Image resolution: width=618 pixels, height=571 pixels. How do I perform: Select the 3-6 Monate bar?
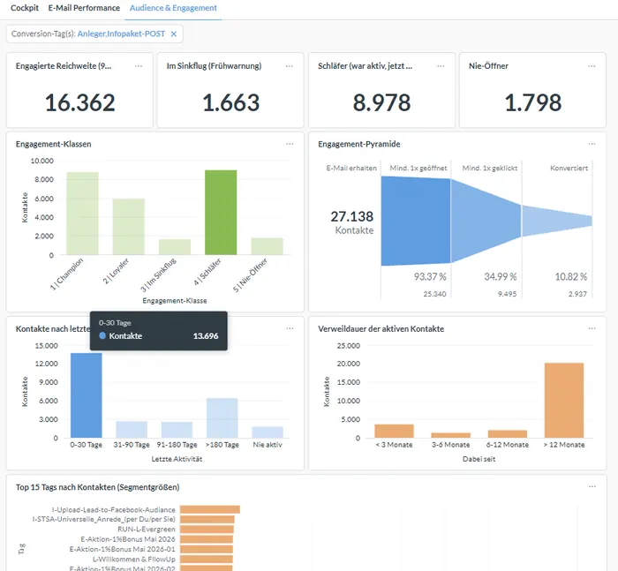point(450,435)
